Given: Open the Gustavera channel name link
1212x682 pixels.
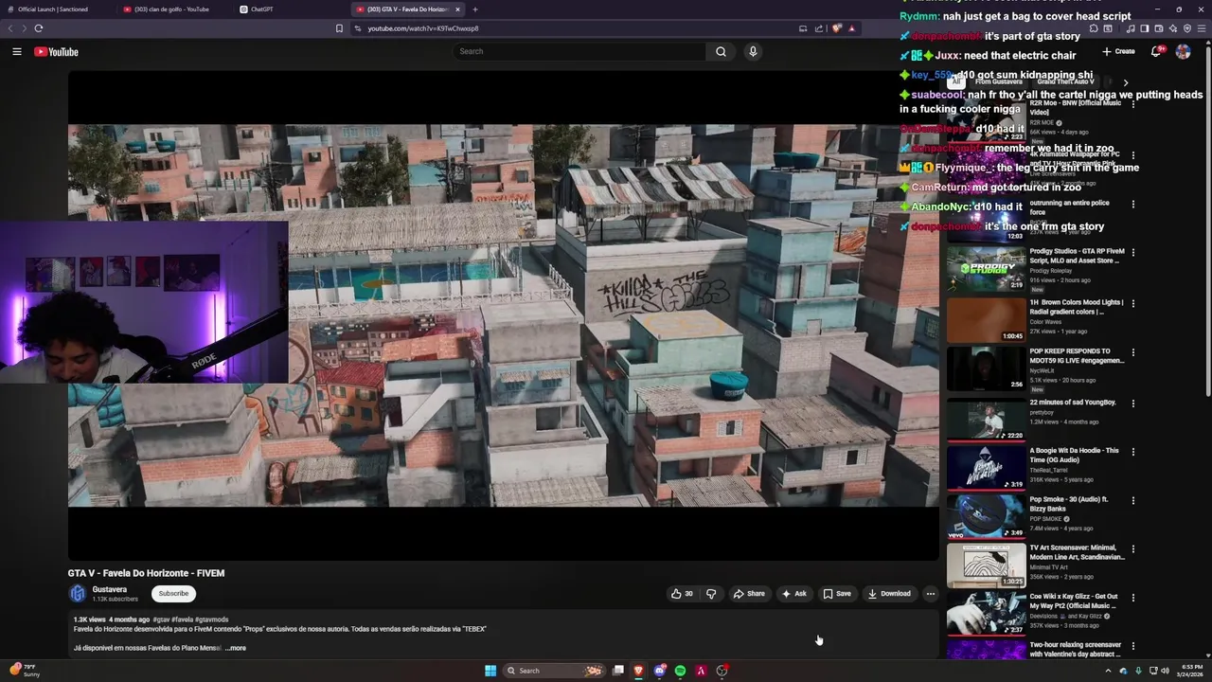Looking at the screenshot, I should 109,589.
